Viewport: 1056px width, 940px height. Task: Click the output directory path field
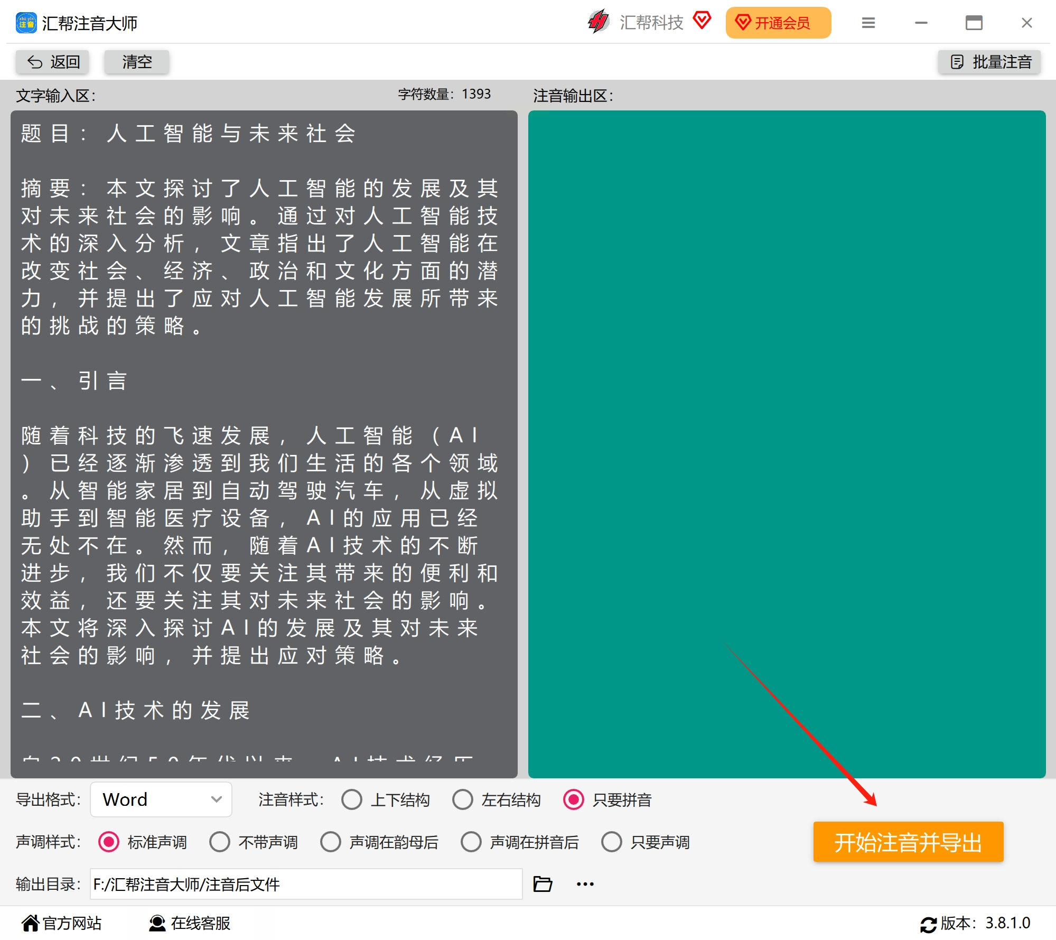306,884
